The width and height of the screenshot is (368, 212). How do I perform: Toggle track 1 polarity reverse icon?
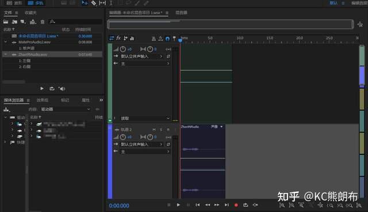click(168, 56)
